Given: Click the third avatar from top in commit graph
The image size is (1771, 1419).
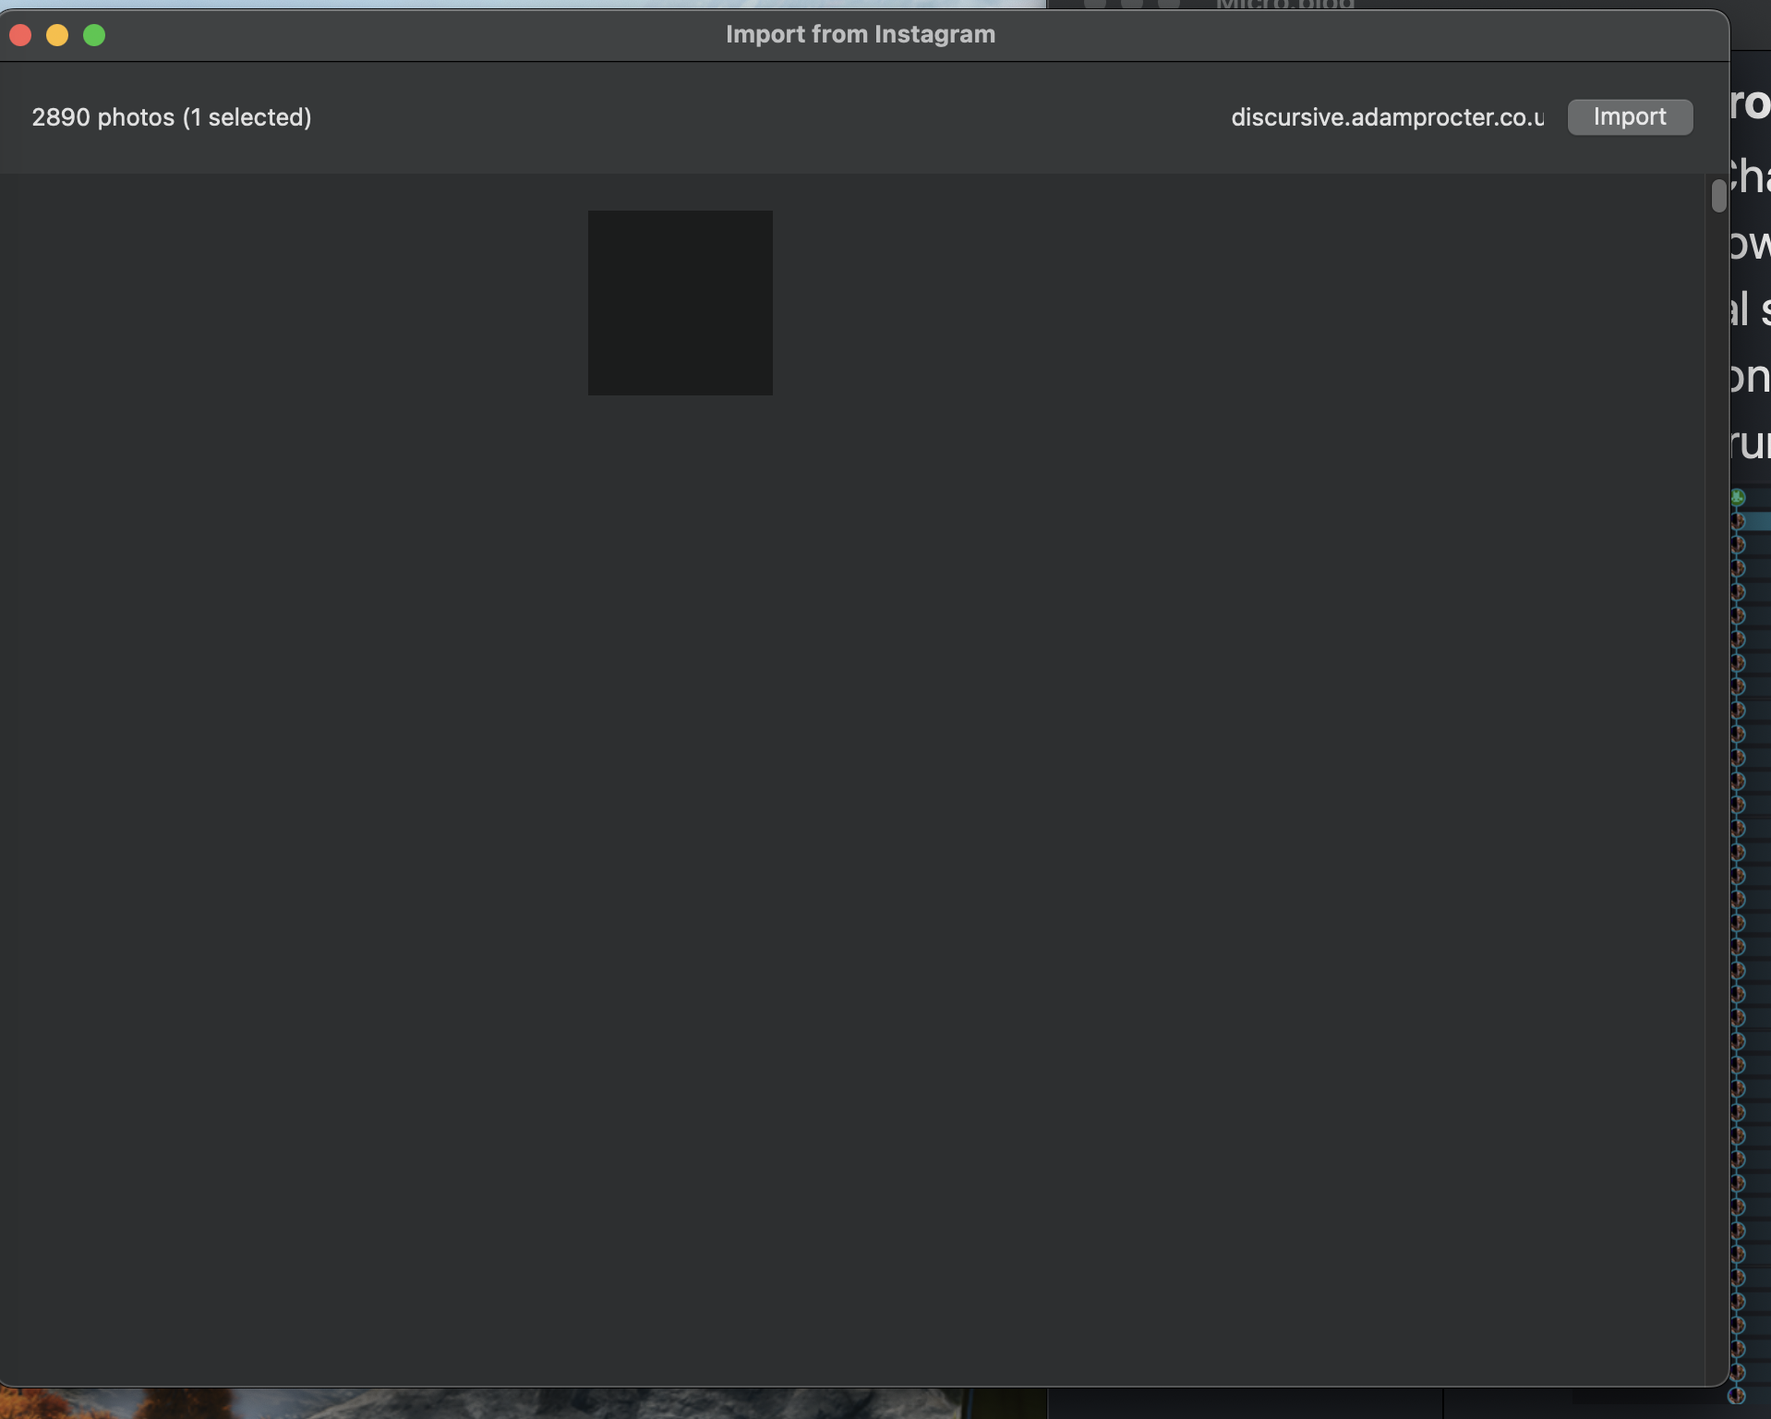Looking at the screenshot, I should [1738, 545].
